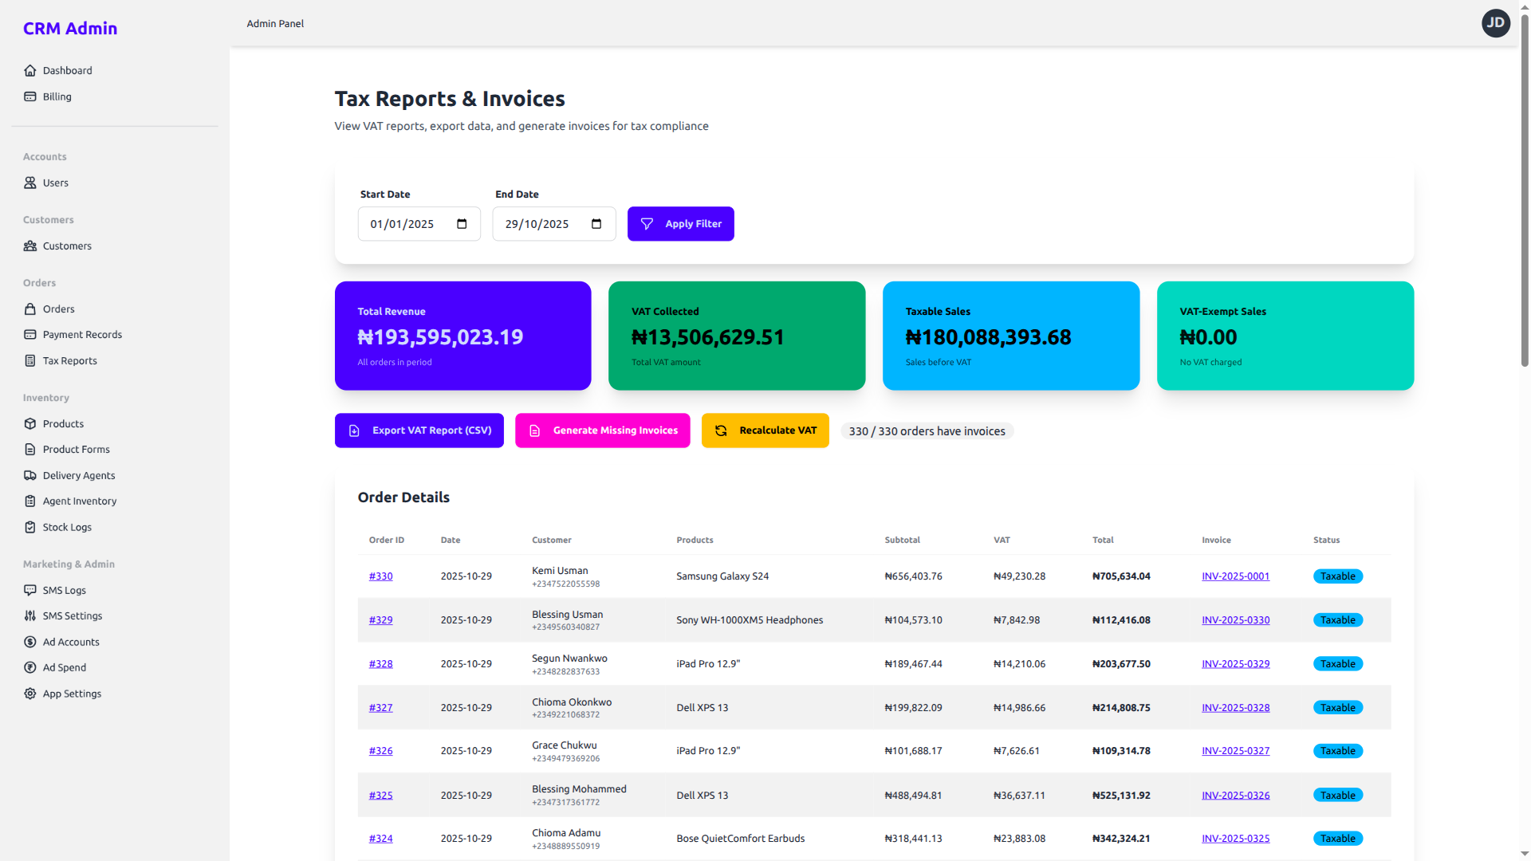
Task: Click the Customers icon under Customers section
Action: (x=30, y=246)
